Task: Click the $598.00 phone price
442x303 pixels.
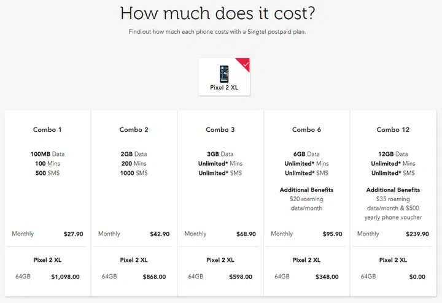Action: coord(240,277)
